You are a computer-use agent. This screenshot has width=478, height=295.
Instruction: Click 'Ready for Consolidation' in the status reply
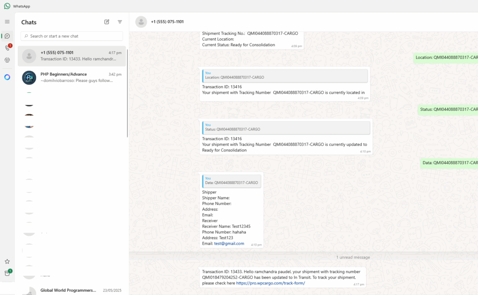(225, 150)
